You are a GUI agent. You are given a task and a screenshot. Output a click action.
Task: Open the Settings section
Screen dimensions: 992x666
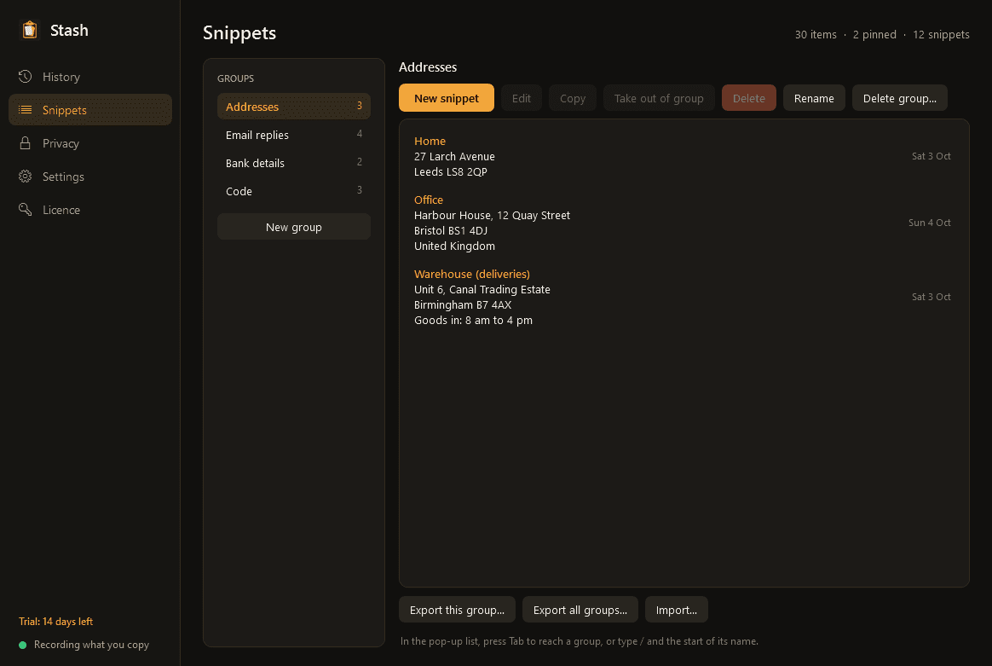tap(90, 177)
